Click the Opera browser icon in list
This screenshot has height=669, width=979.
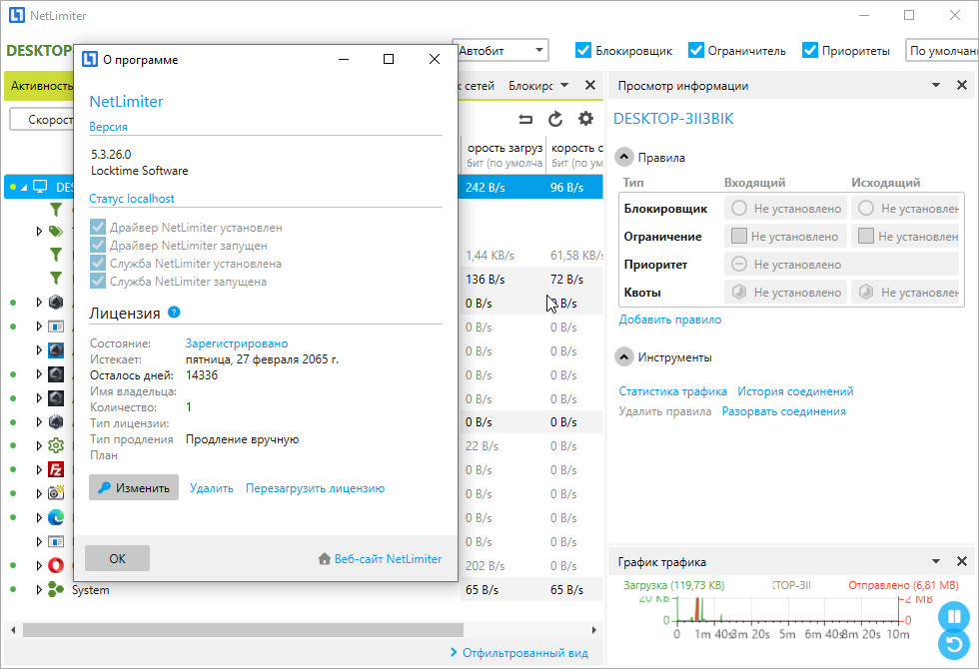(x=57, y=566)
